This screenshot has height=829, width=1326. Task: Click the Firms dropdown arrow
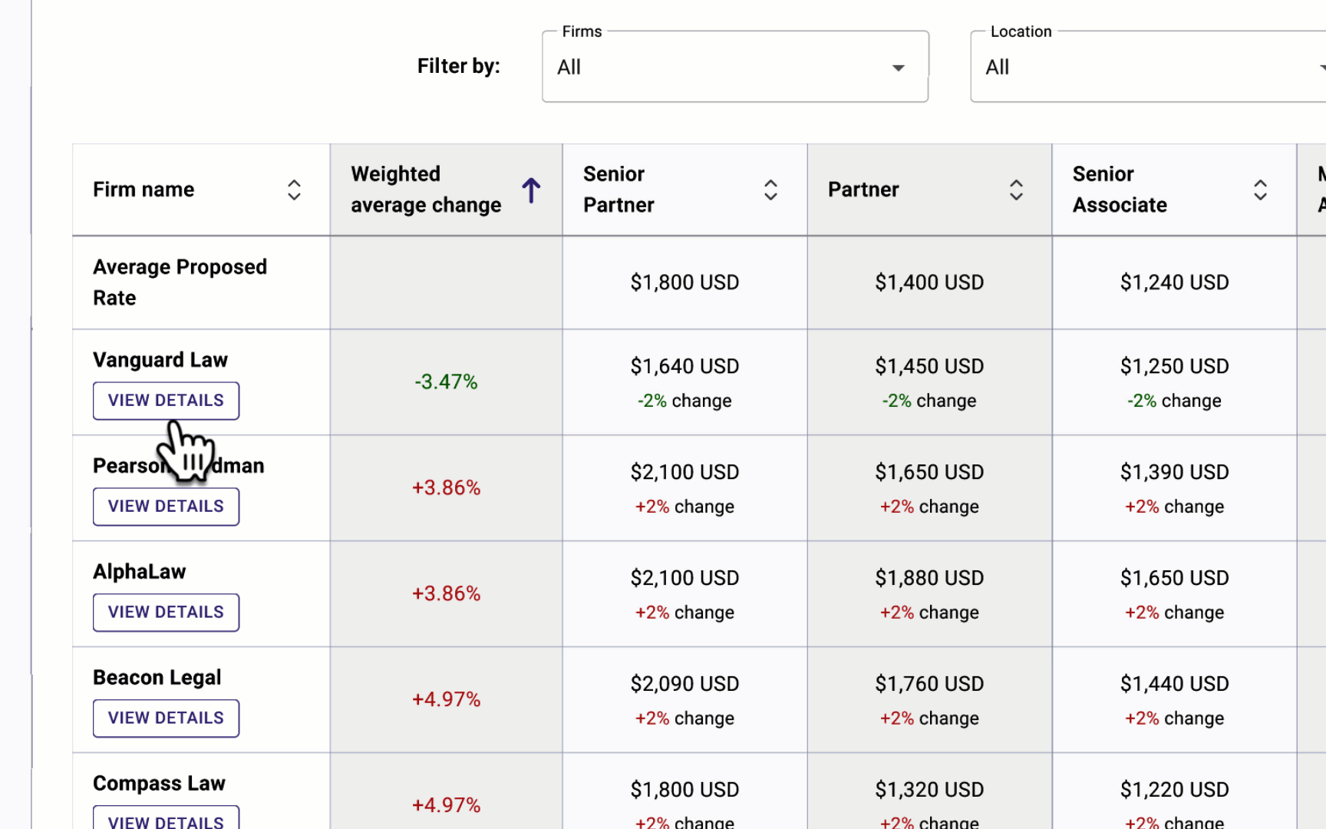click(x=898, y=68)
